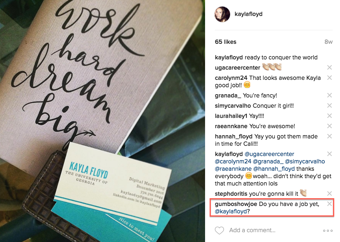Open kaylafloyd profile picture avatar

[x=222, y=14]
